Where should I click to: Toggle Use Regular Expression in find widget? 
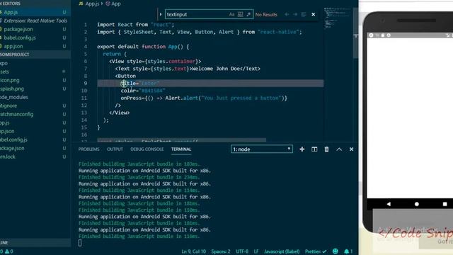[x=248, y=14]
